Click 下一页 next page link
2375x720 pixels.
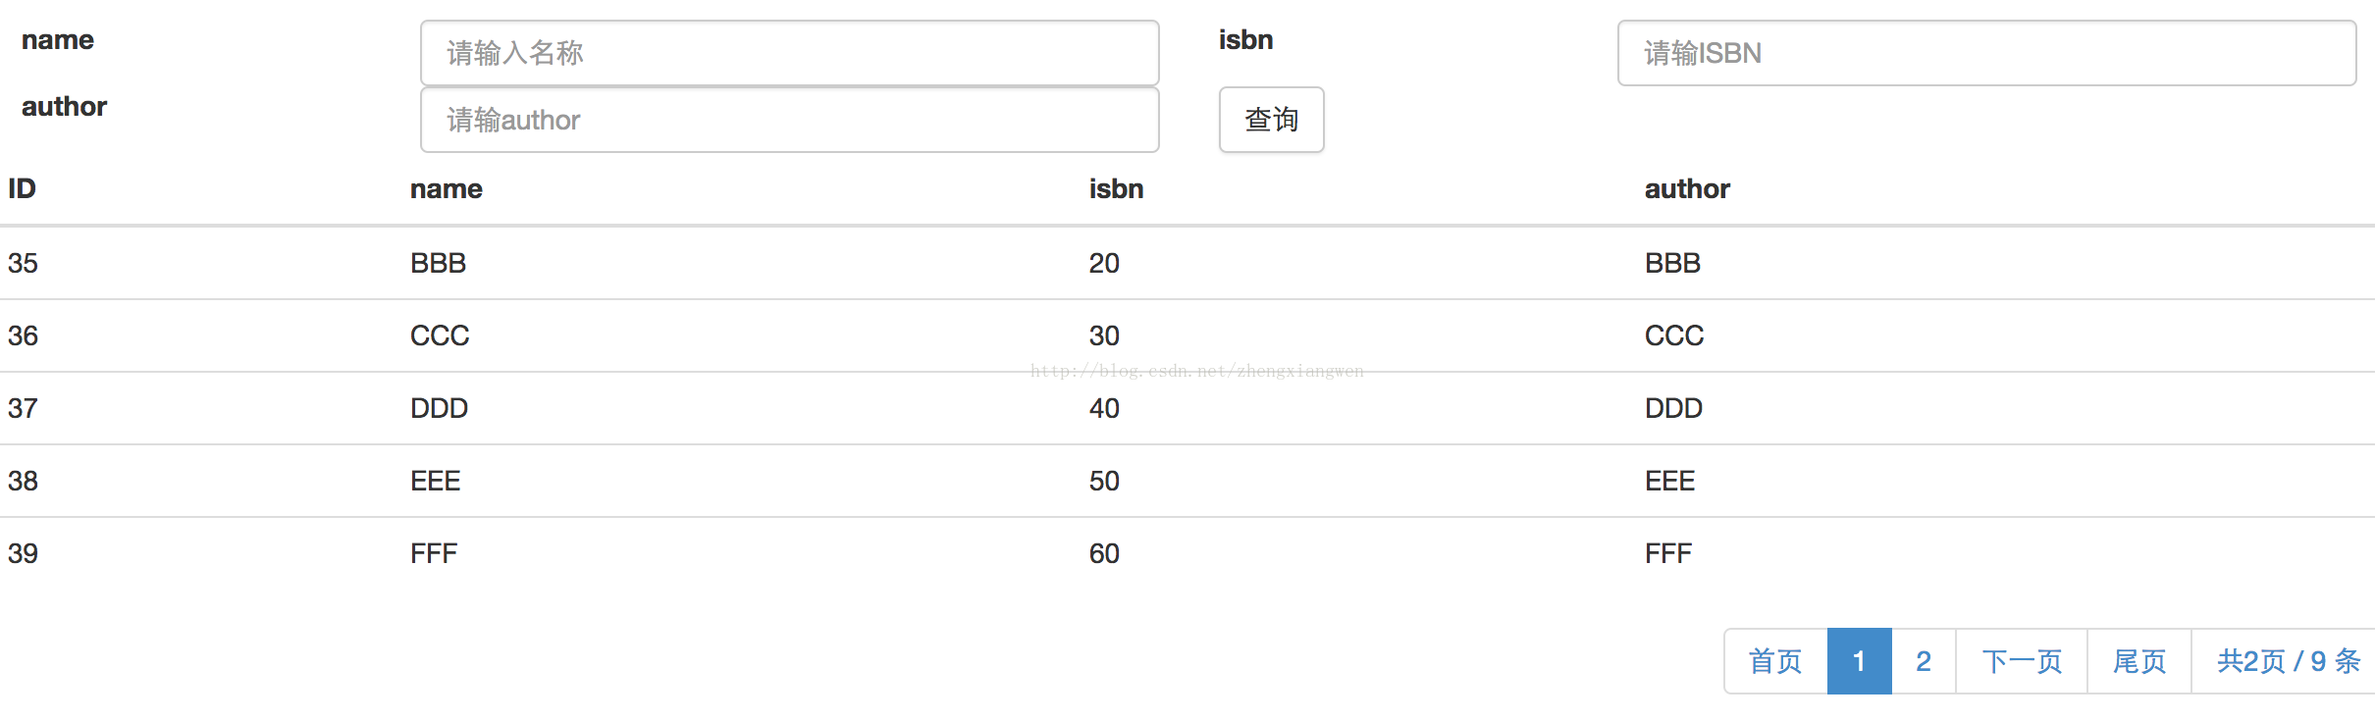(2022, 661)
